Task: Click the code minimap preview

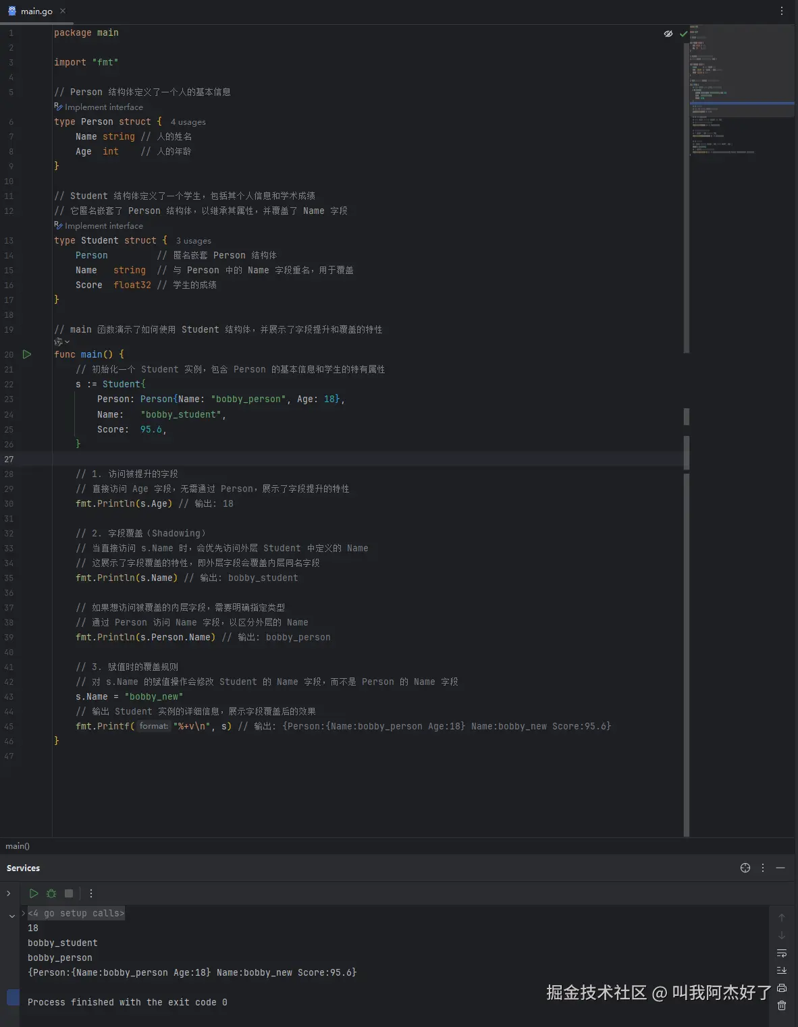Action: click(742, 90)
